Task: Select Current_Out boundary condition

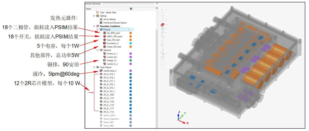Action: tap(112, 57)
